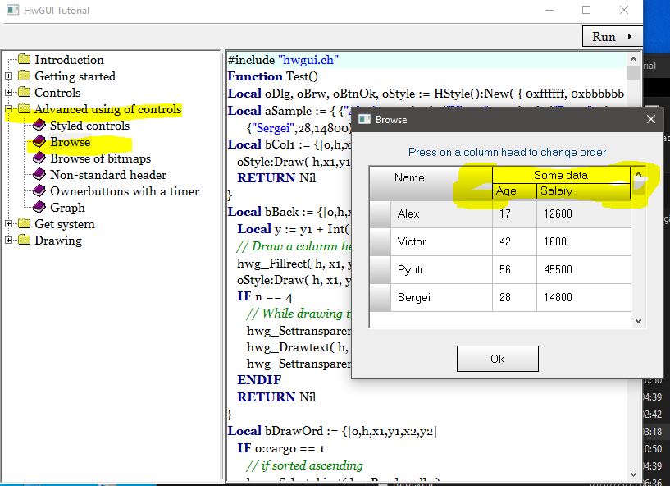Close the Browse dialog window
The width and height of the screenshot is (670, 486).
pos(651,120)
